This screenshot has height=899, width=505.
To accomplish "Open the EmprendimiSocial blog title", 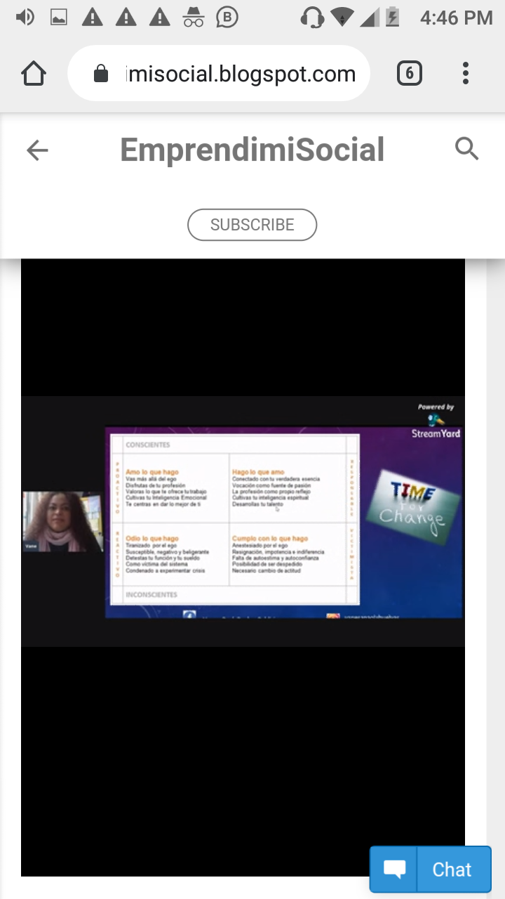I will pos(252,150).
